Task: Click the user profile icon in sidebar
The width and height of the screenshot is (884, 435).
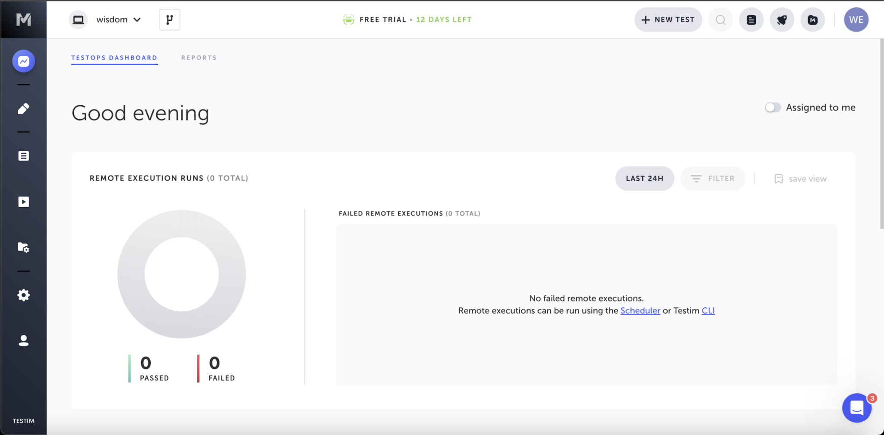Action: coord(23,341)
